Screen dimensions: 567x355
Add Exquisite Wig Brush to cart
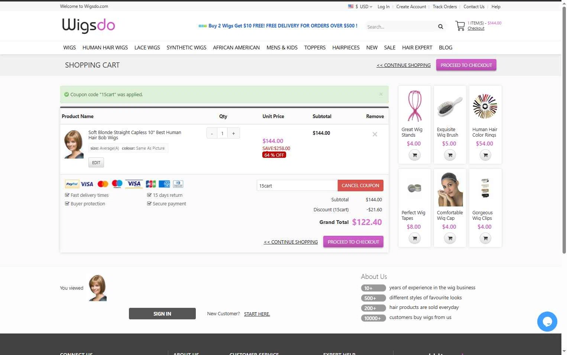coord(450,155)
